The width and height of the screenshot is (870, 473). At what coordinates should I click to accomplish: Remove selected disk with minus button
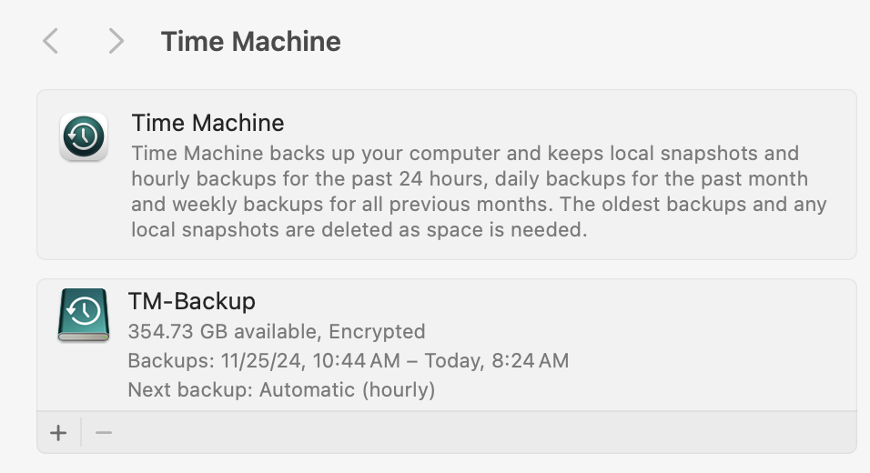104,432
